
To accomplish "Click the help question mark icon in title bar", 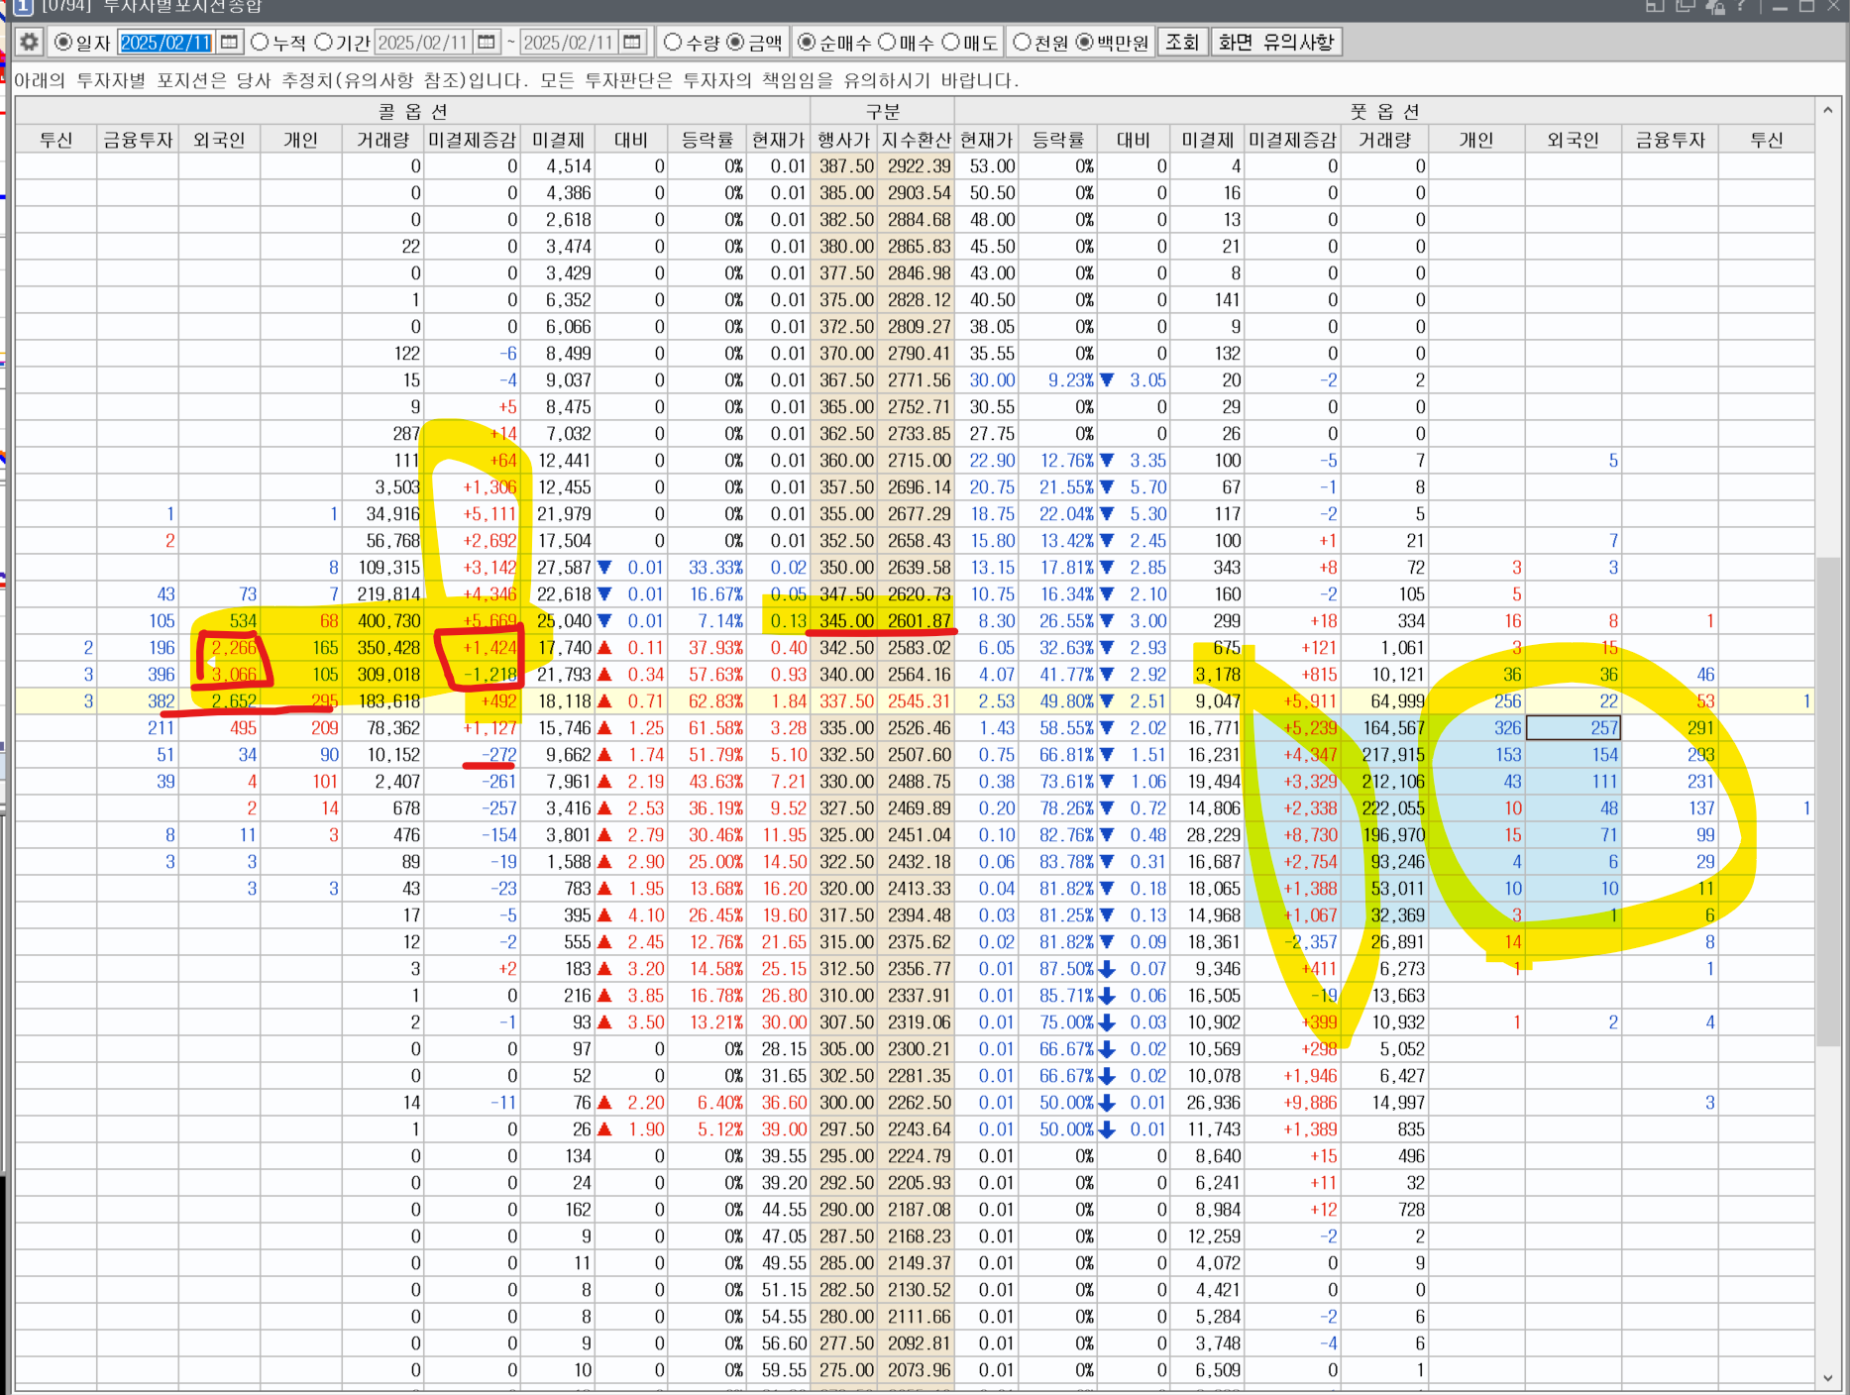I will [1741, 7].
